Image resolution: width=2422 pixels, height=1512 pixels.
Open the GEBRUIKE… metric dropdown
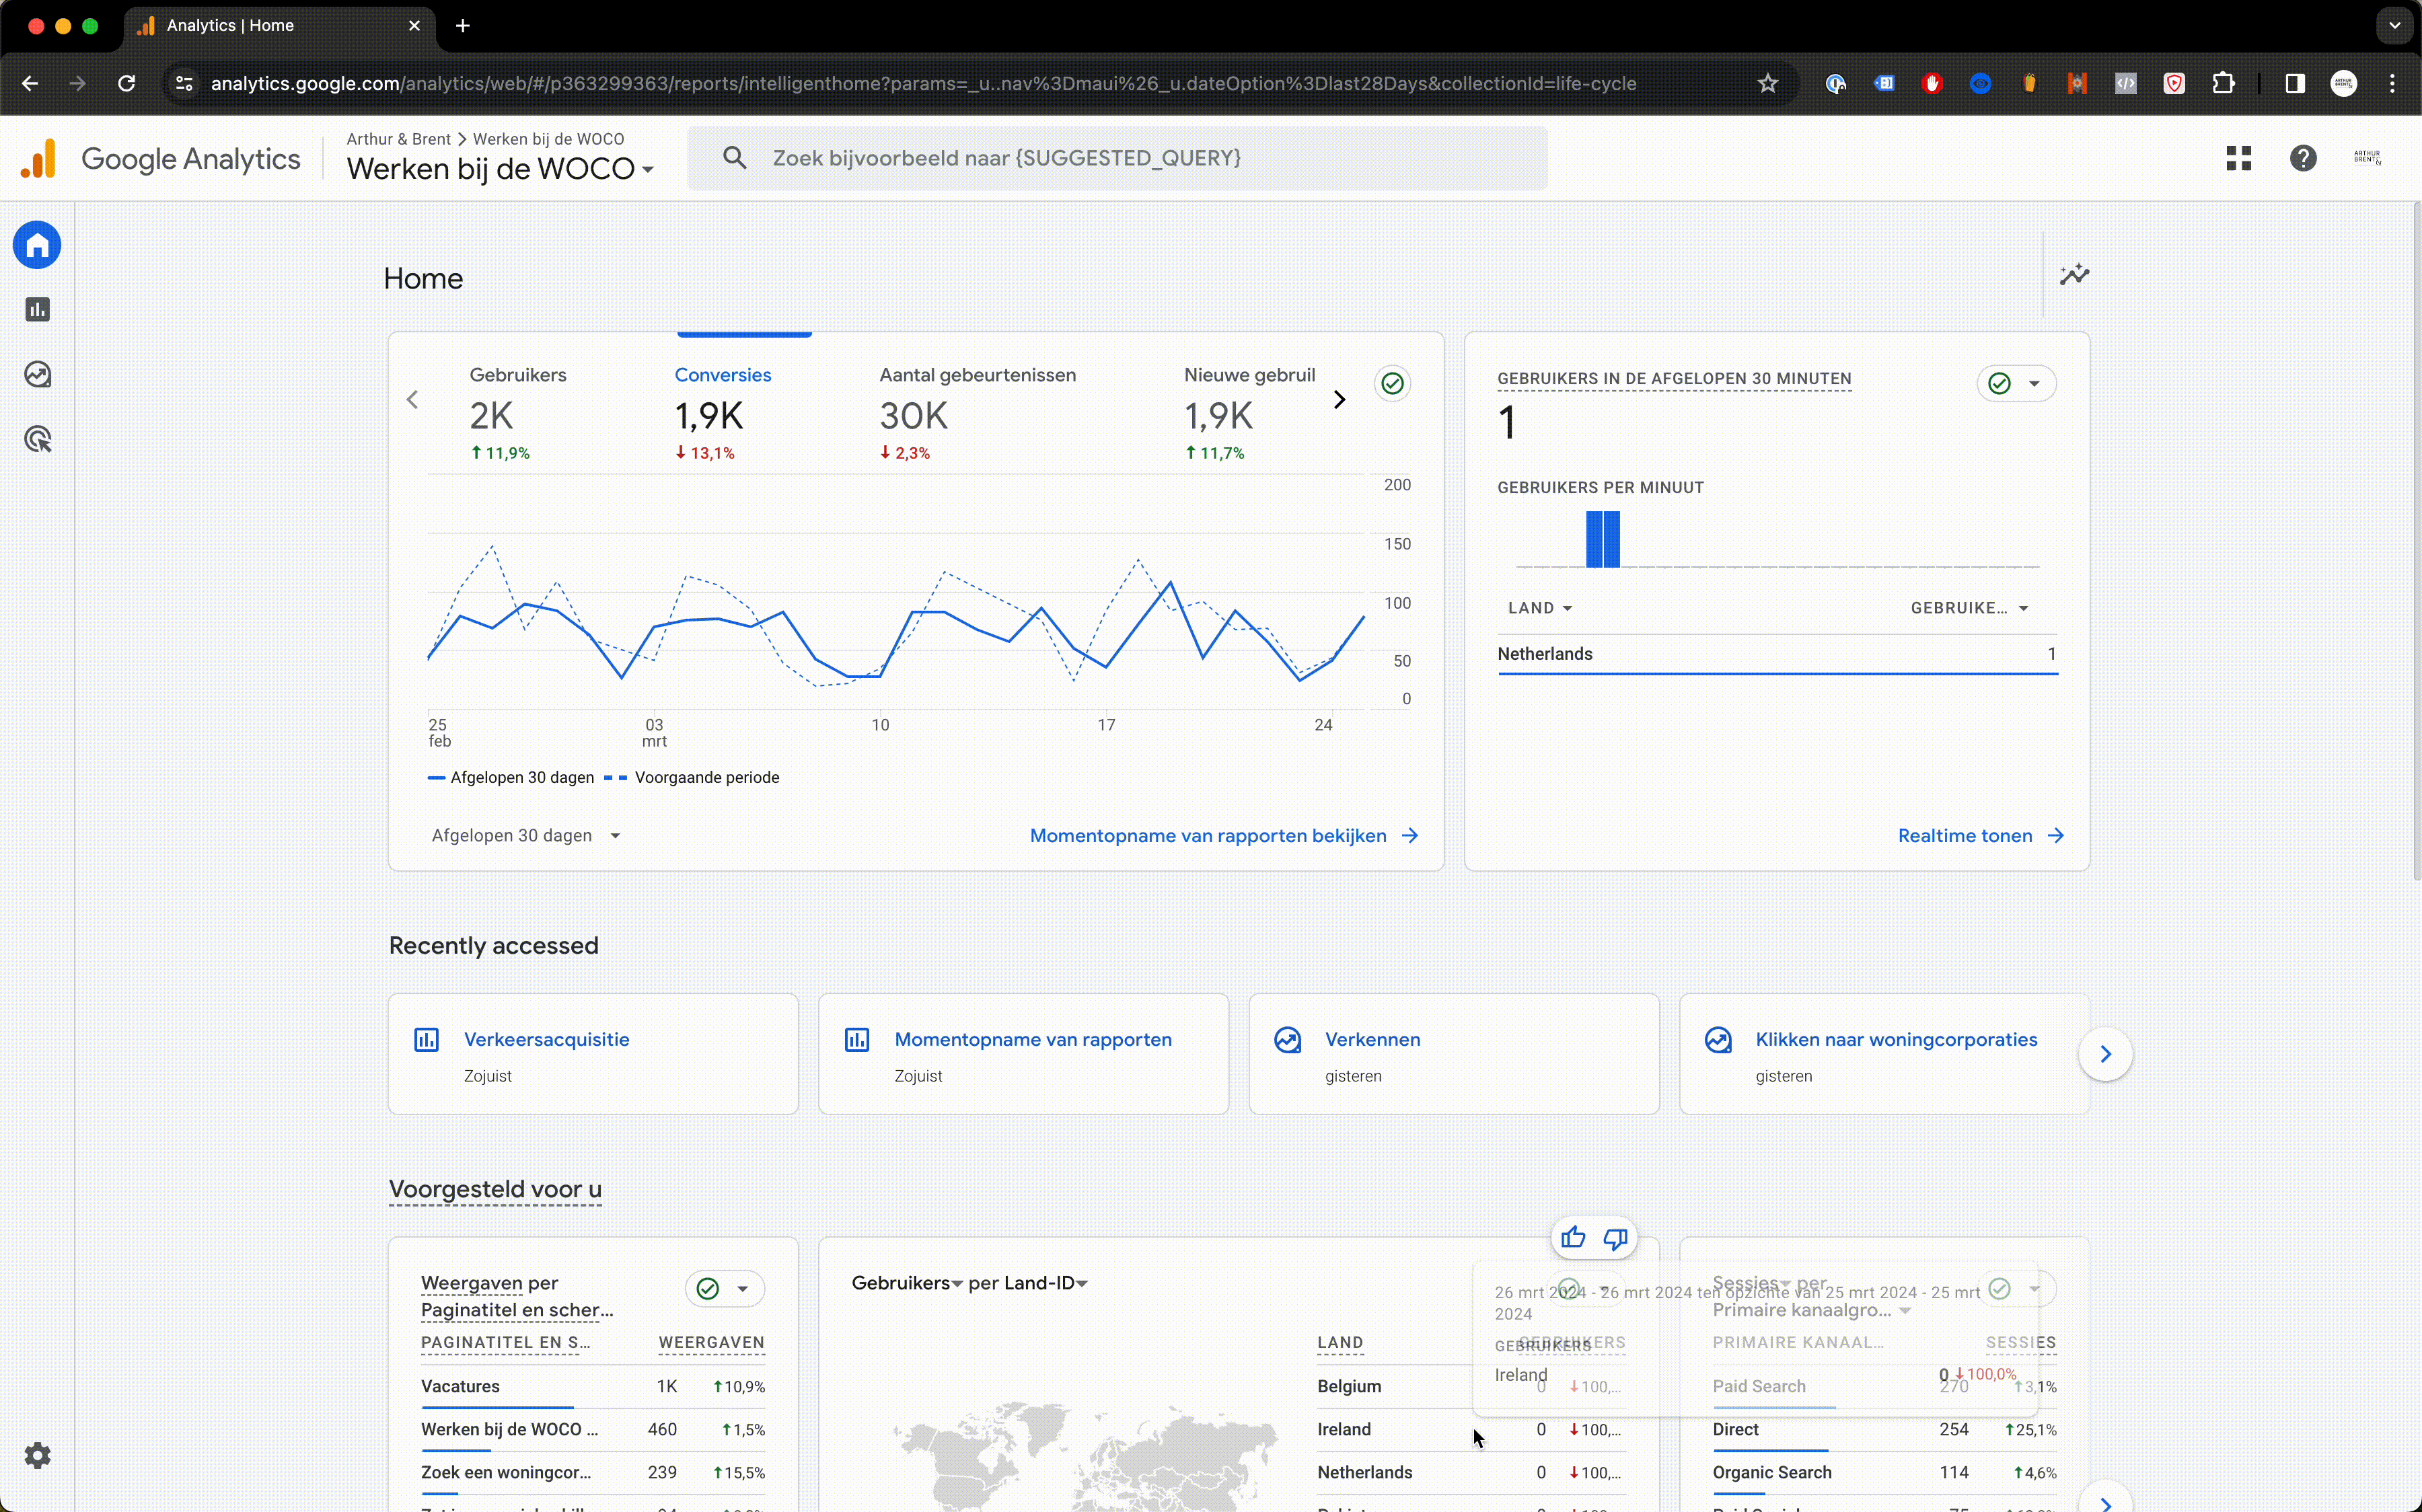[1969, 608]
